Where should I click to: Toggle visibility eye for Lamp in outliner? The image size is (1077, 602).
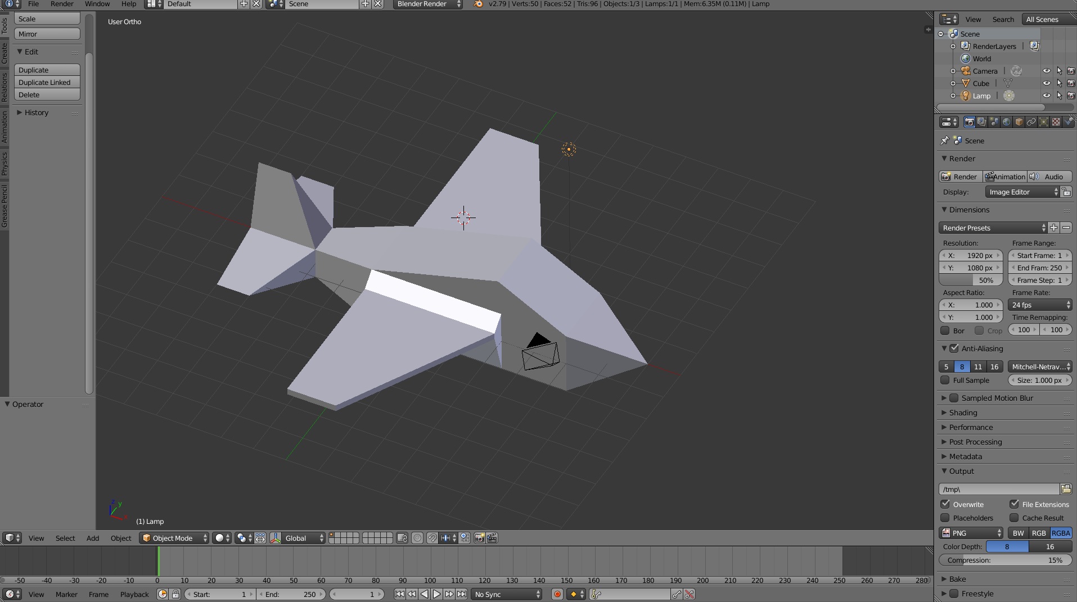click(x=1047, y=96)
